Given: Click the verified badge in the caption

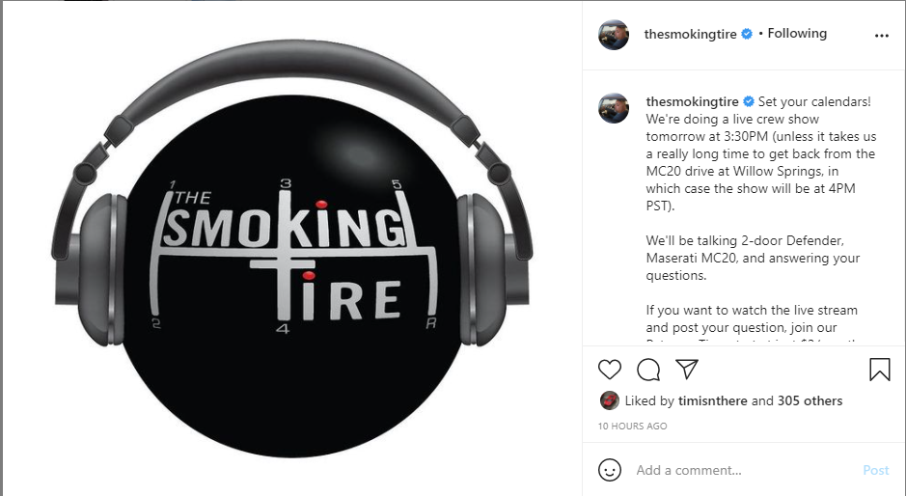Looking at the screenshot, I should coord(749,101).
